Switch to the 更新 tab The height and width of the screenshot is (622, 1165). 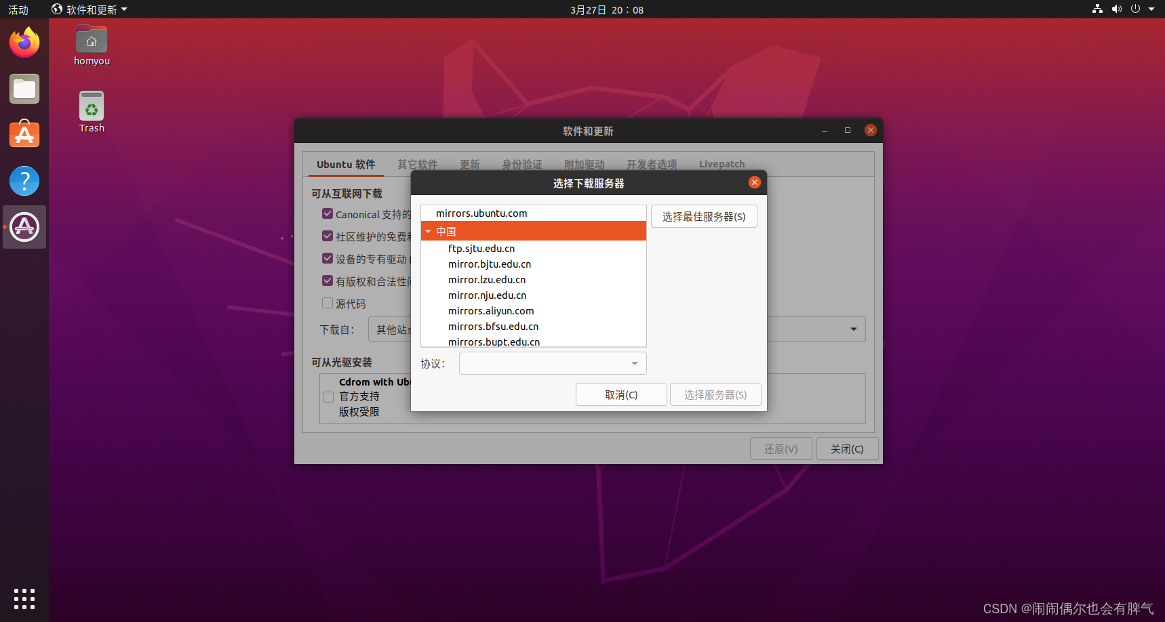point(469,164)
